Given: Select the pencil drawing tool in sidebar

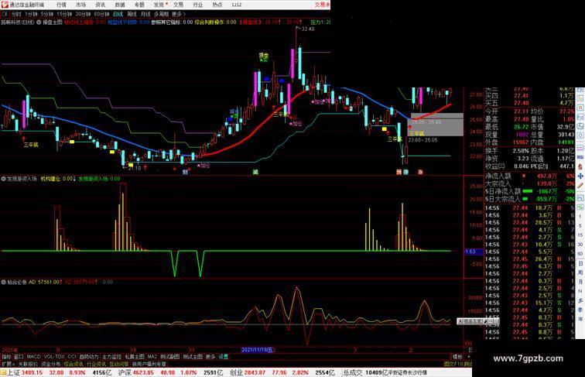Looking at the screenshot, I should pos(580,185).
